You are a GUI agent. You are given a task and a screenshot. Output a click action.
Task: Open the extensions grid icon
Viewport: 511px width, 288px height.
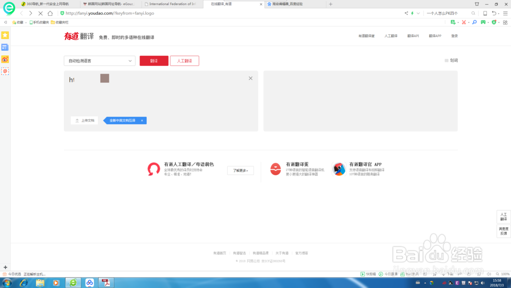click(505, 22)
